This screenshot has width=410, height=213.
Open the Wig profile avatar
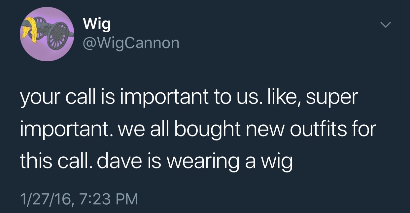pyautogui.click(x=47, y=34)
